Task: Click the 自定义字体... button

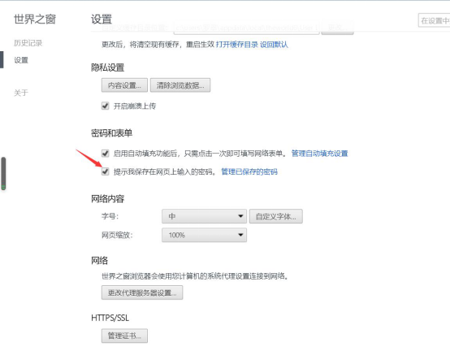Action: 276,216
